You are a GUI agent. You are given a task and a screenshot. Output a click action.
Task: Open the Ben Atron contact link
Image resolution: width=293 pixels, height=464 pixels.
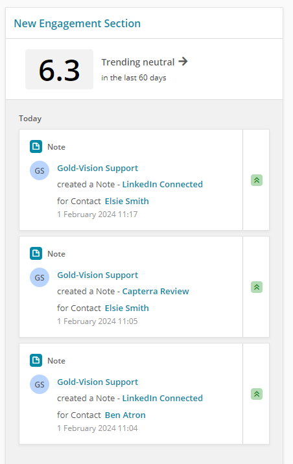pyautogui.click(x=125, y=415)
